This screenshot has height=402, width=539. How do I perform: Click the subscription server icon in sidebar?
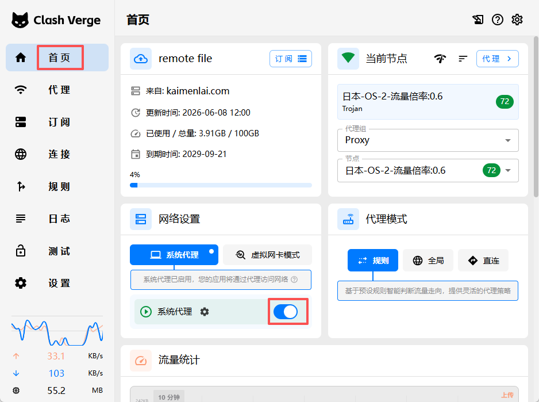pos(21,122)
